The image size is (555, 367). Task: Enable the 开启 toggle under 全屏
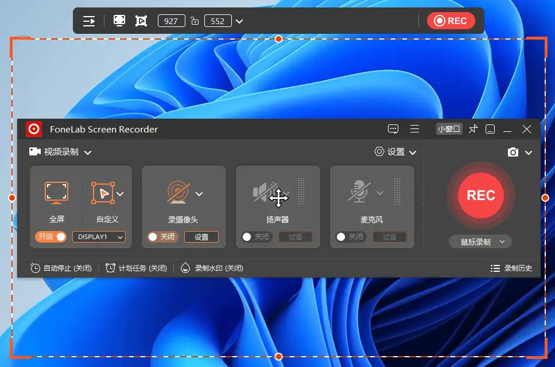pos(51,236)
